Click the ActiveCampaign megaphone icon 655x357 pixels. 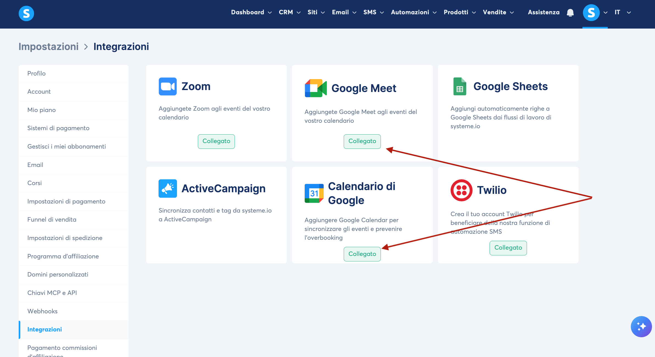coord(168,188)
